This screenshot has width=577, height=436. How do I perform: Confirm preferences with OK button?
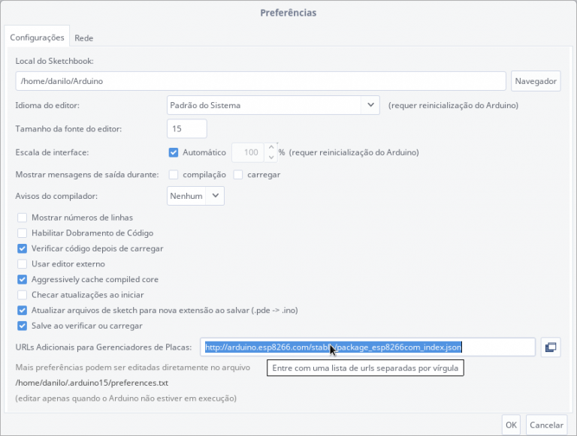point(511,425)
